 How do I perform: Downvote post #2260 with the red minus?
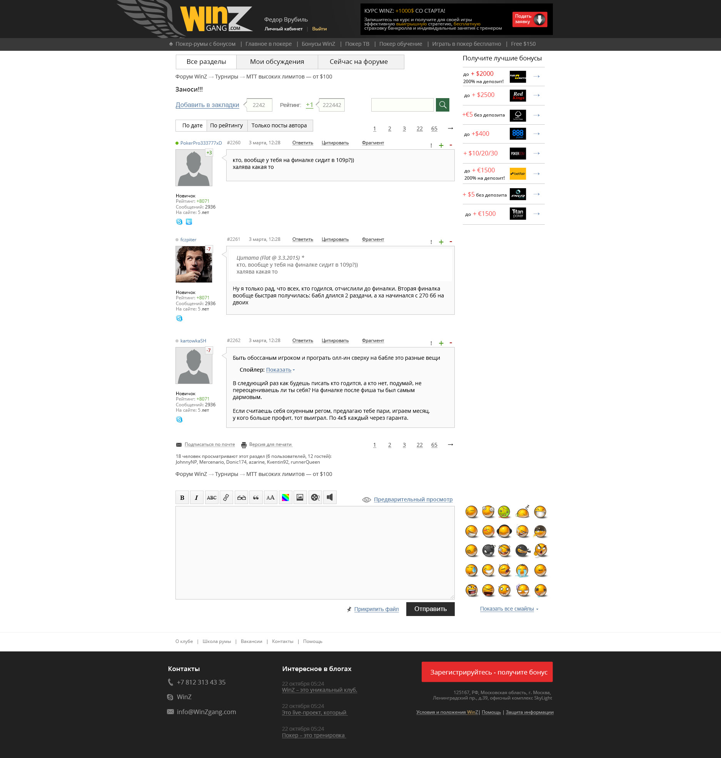[451, 145]
